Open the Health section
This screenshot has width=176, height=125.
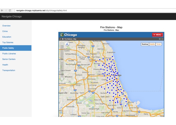[5, 65]
